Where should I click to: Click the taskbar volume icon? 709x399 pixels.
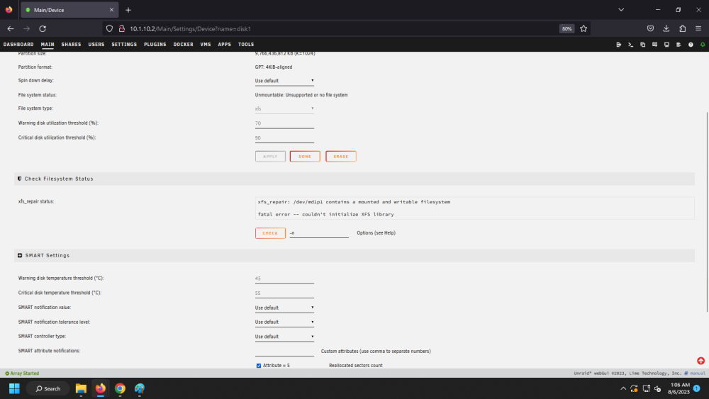pos(658,388)
